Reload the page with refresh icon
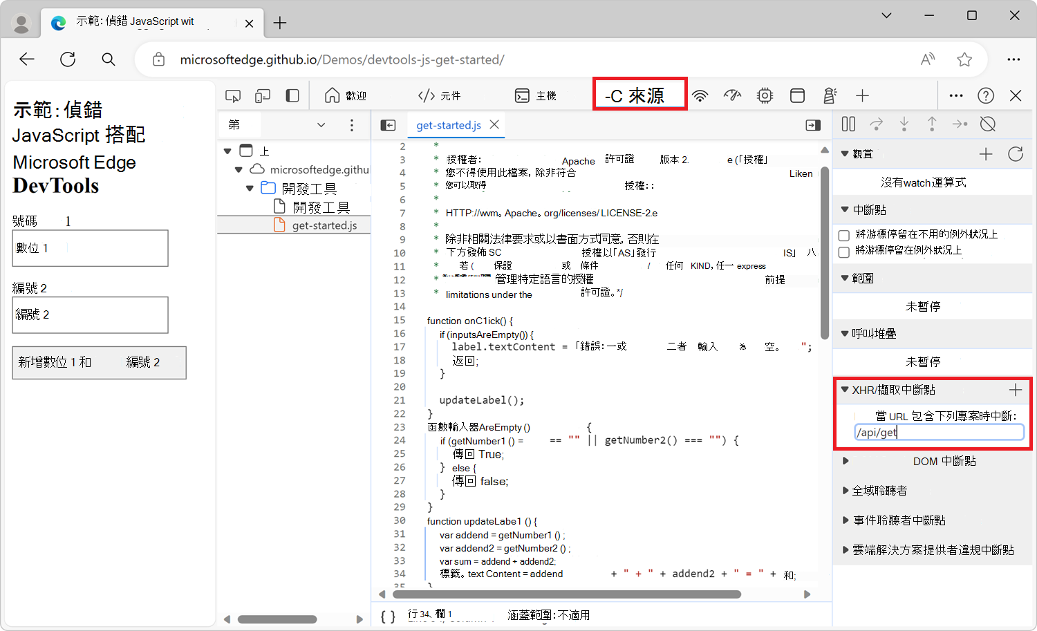The width and height of the screenshot is (1037, 631). tap(68, 59)
